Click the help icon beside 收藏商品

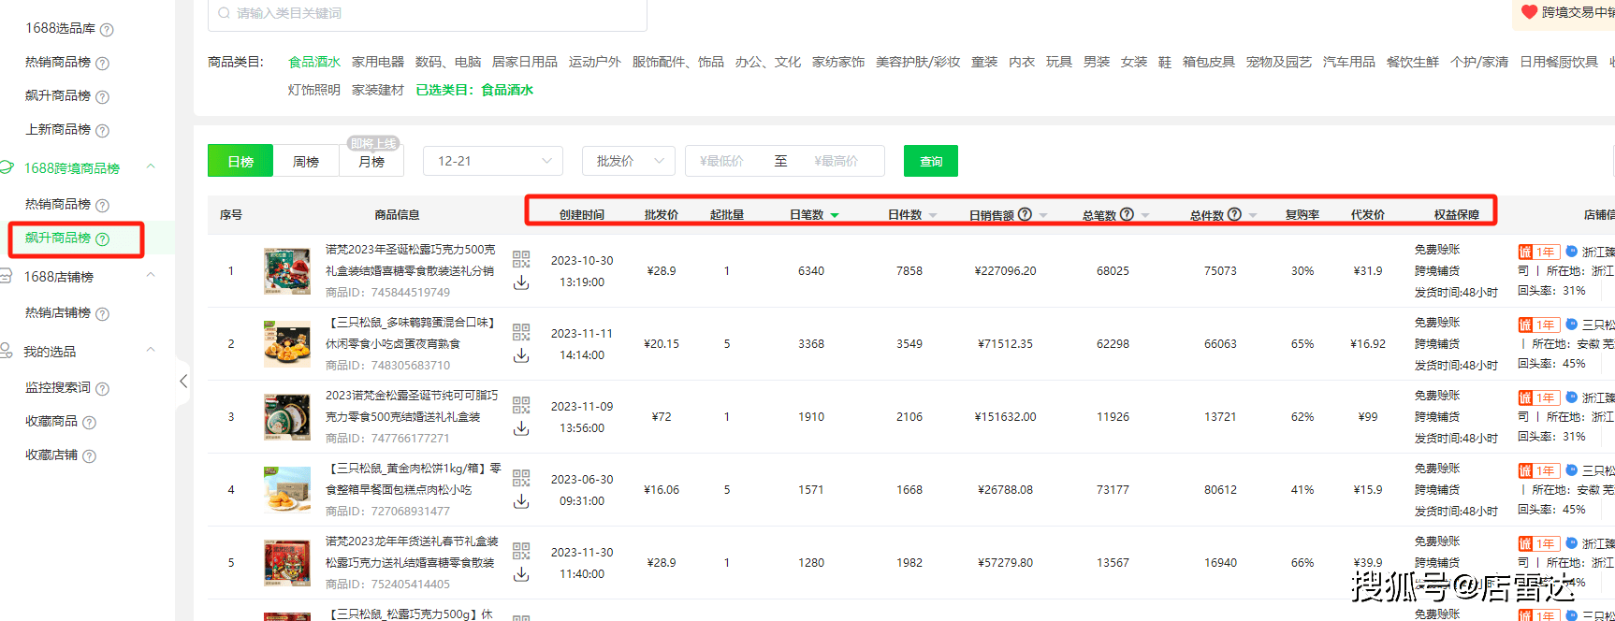90,423
